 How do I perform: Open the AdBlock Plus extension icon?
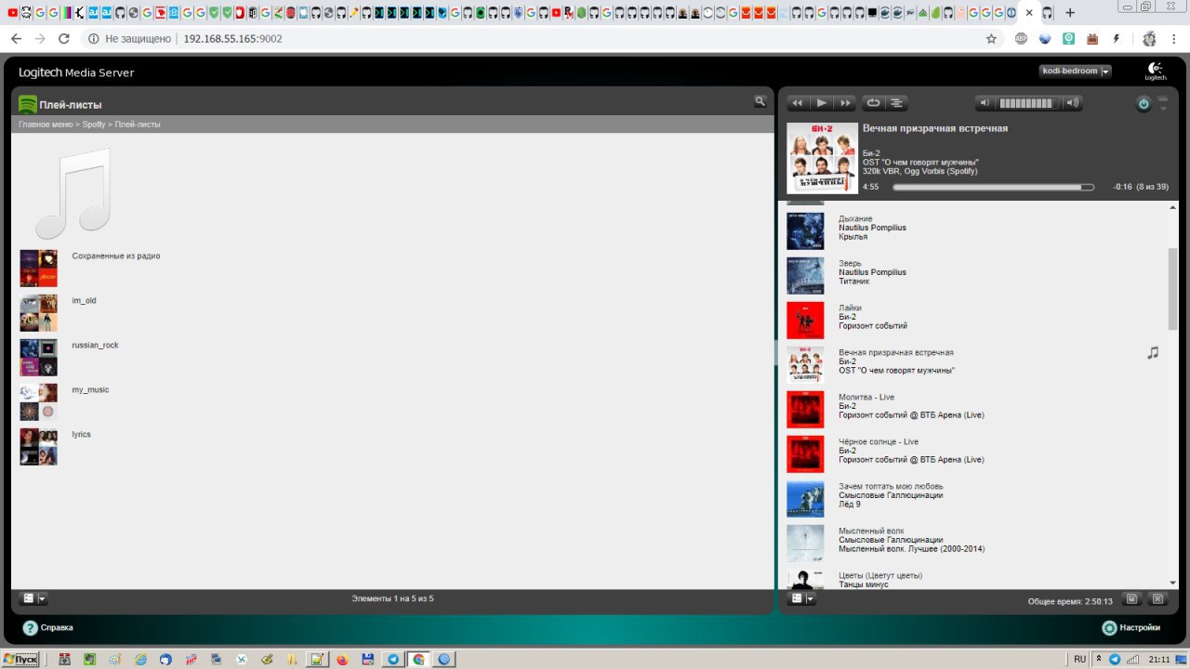click(x=1021, y=39)
